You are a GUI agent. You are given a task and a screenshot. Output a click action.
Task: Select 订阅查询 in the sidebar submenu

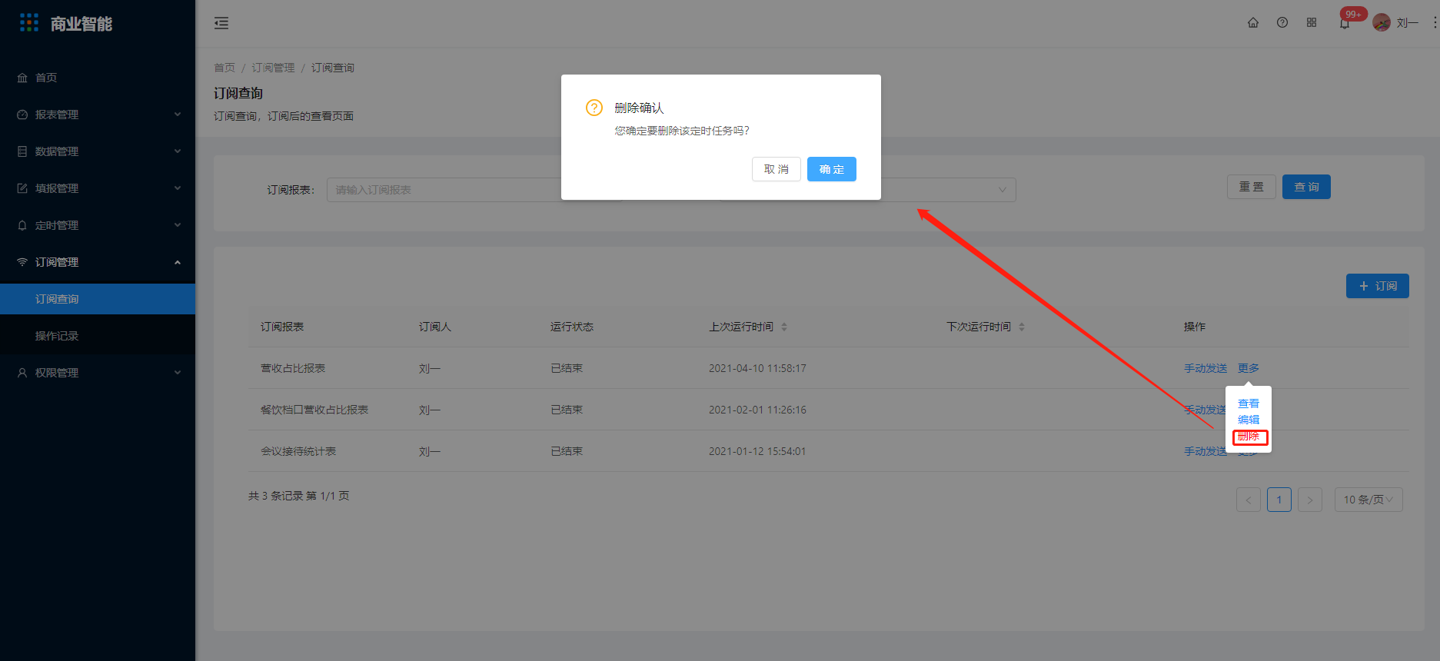click(98, 299)
